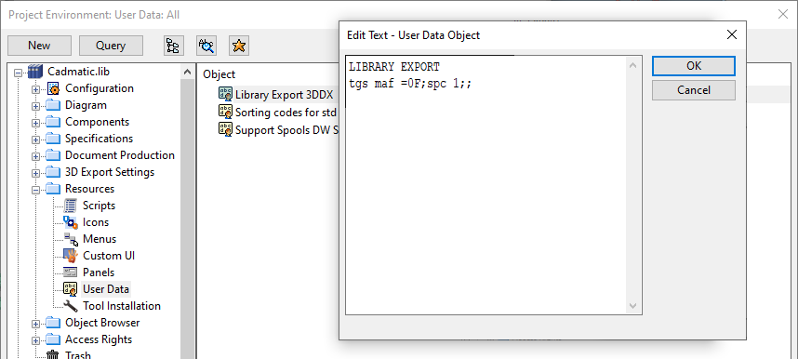Select the Configuration gear icon
The height and width of the screenshot is (359, 798).
click(53, 88)
